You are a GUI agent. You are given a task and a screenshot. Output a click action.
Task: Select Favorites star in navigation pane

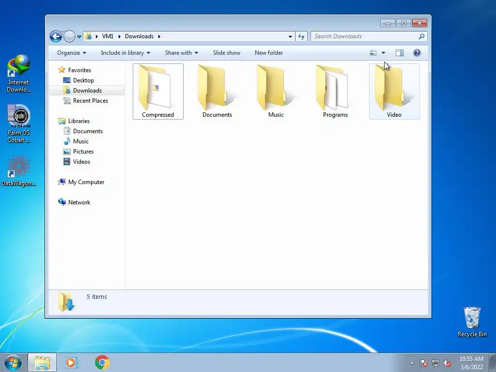[x=62, y=70]
